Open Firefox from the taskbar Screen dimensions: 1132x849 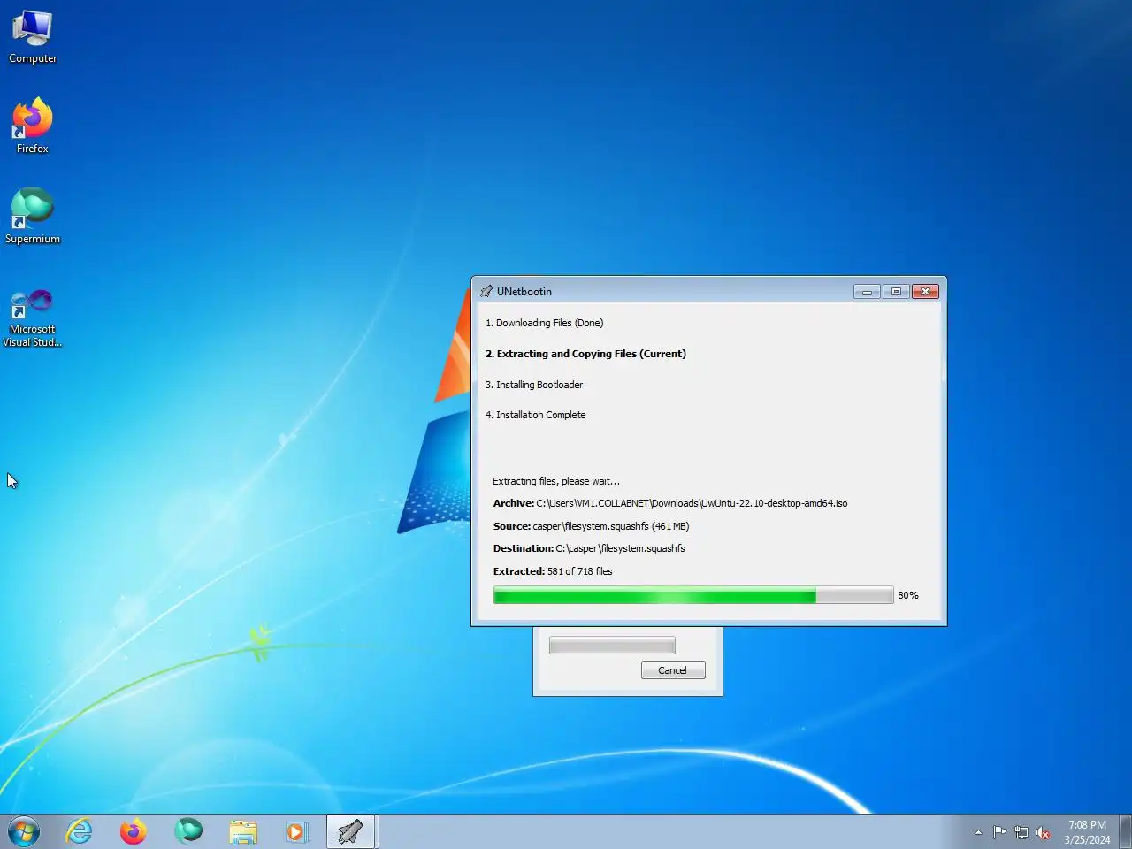(x=134, y=832)
